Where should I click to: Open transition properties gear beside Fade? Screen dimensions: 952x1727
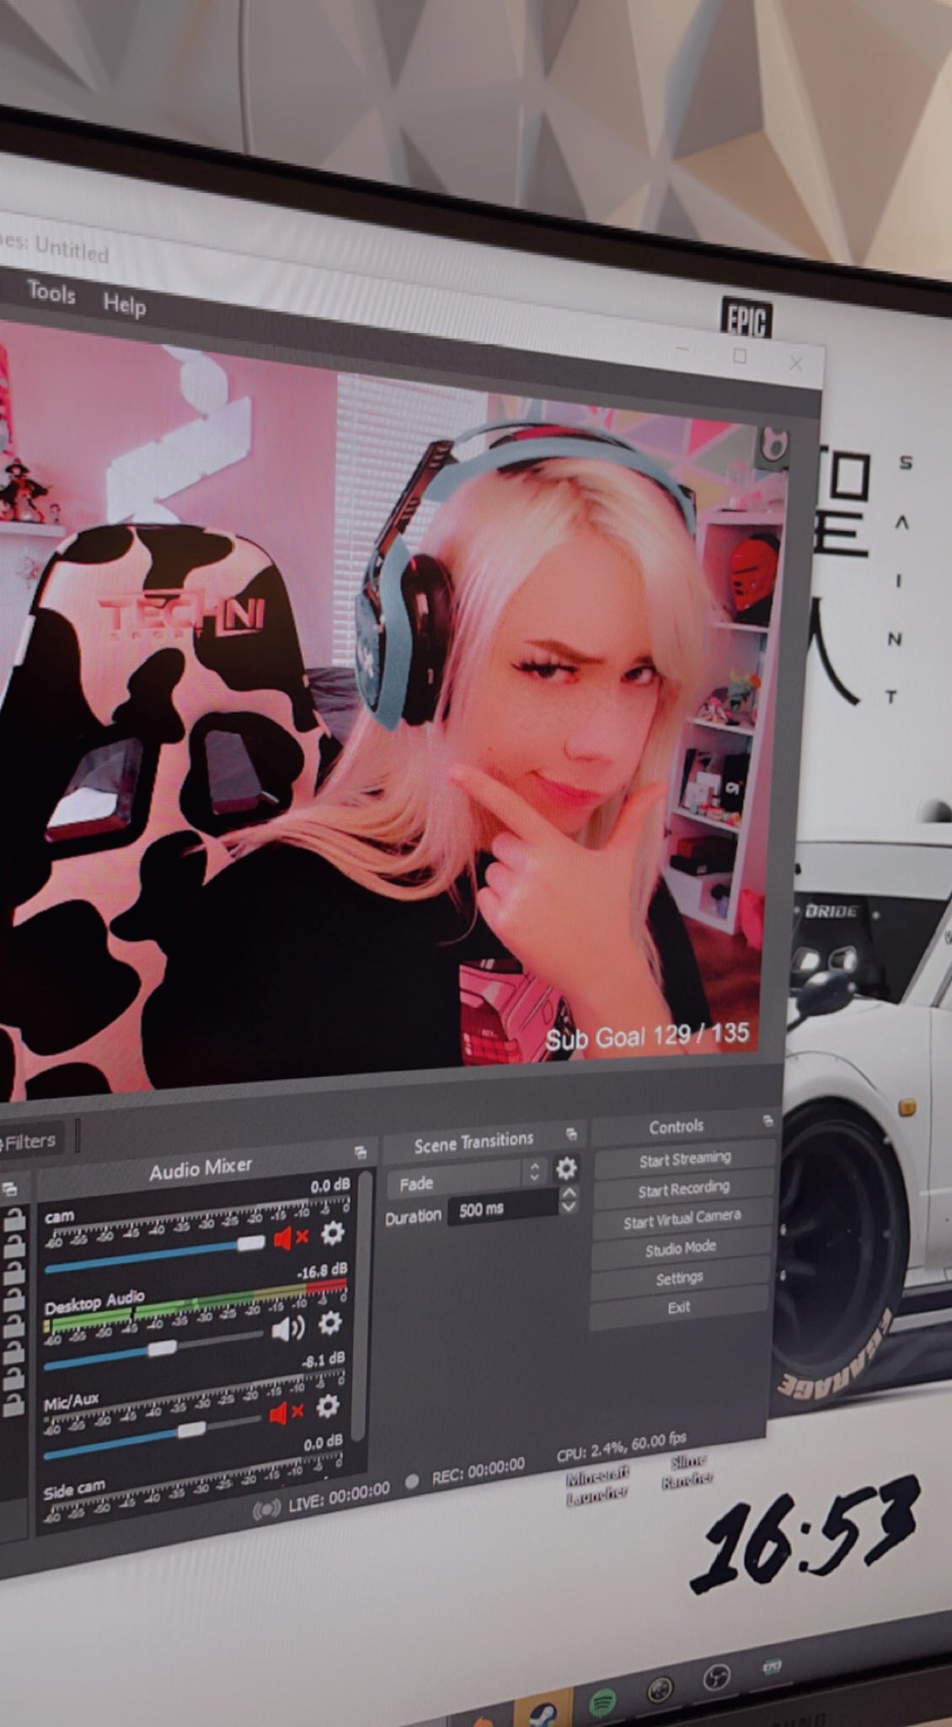566,1168
